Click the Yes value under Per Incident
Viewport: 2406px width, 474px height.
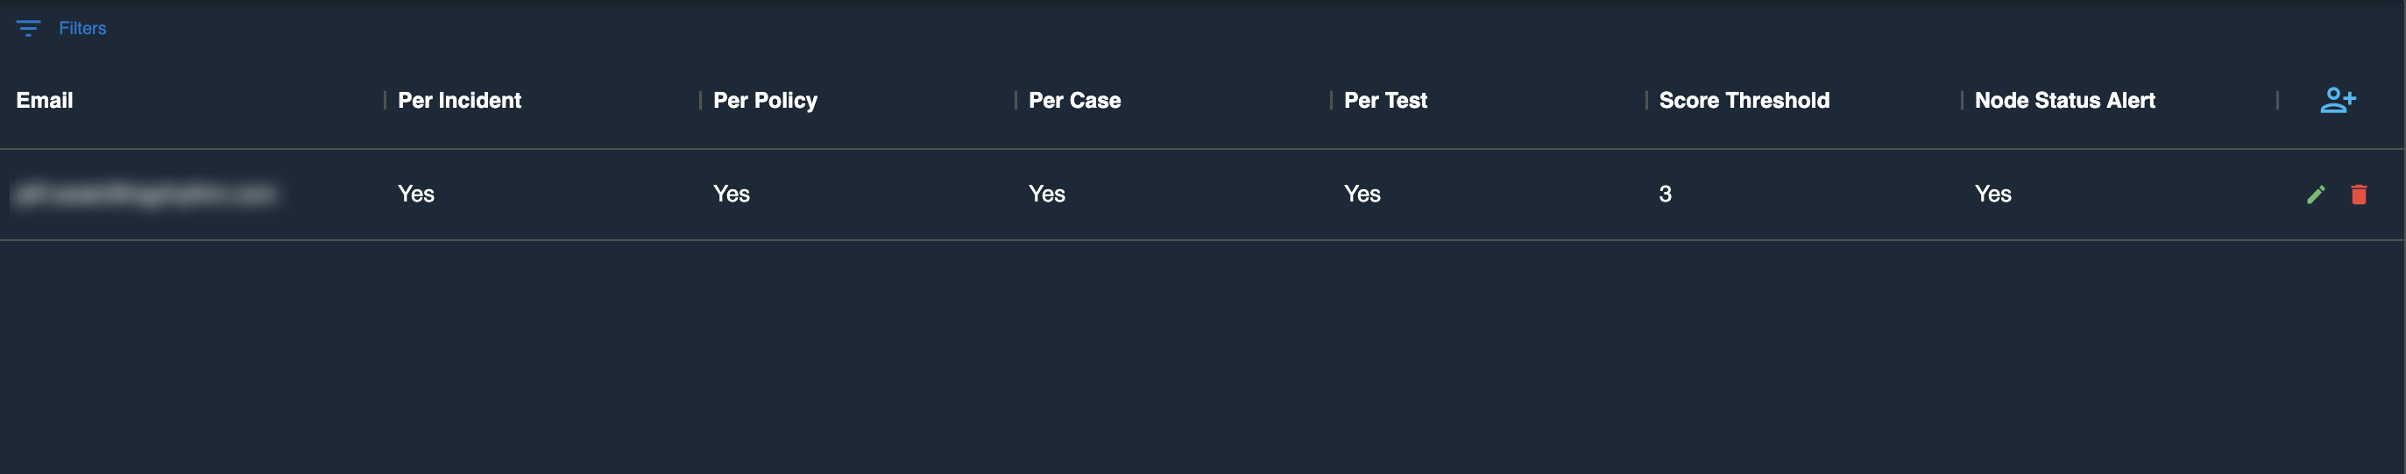click(415, 195)
